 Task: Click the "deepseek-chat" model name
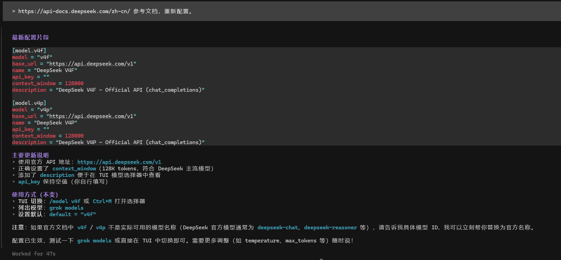(x=278, y=228)
